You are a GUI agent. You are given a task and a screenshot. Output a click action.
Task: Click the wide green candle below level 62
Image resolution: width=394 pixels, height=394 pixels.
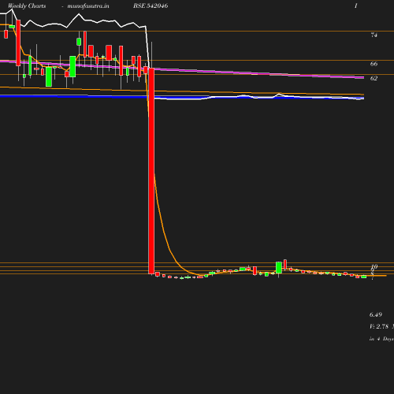49,76
